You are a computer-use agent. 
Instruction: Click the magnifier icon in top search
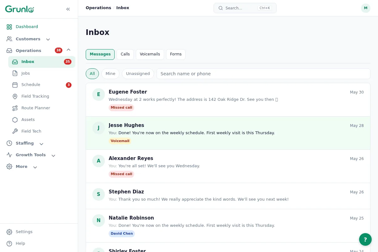coord(221,8)
